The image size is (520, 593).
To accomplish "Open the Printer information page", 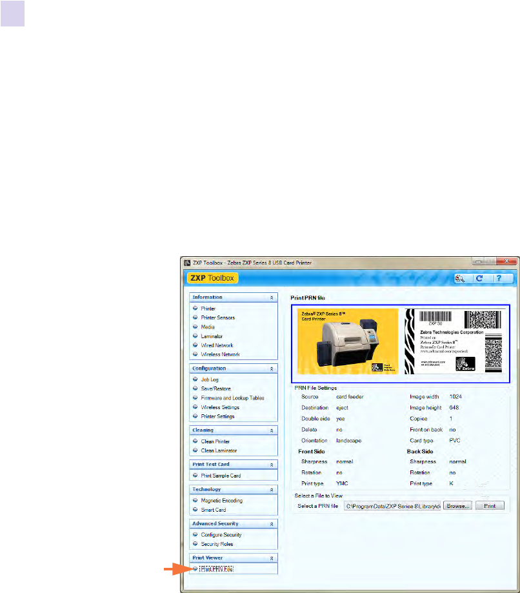I will tap(208, 308).
